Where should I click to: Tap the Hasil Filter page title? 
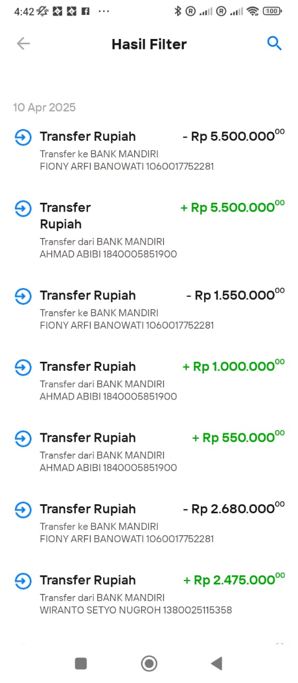point(149,44)
